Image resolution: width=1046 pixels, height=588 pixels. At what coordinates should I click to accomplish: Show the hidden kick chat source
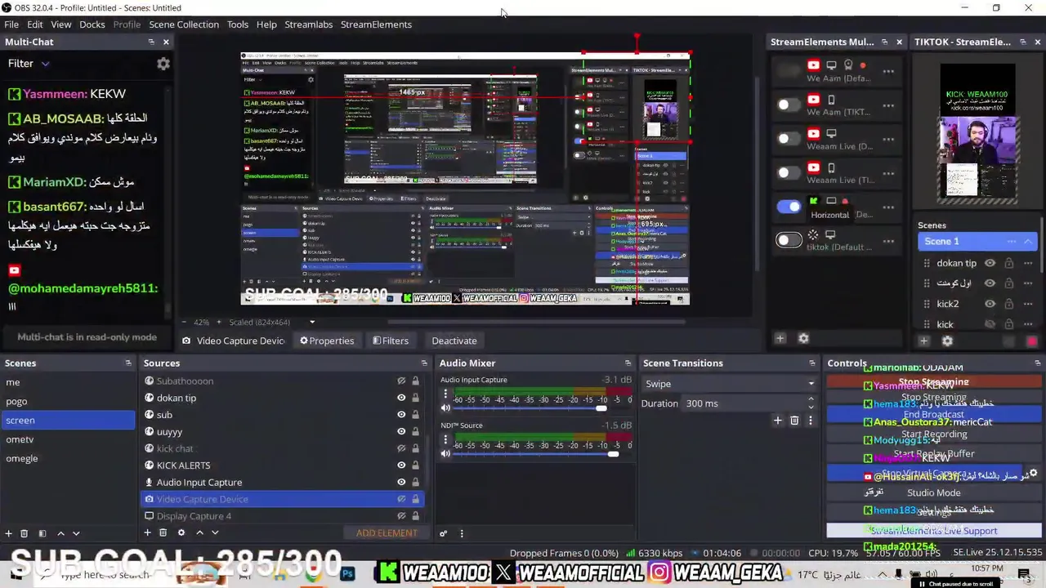point(401,448)
